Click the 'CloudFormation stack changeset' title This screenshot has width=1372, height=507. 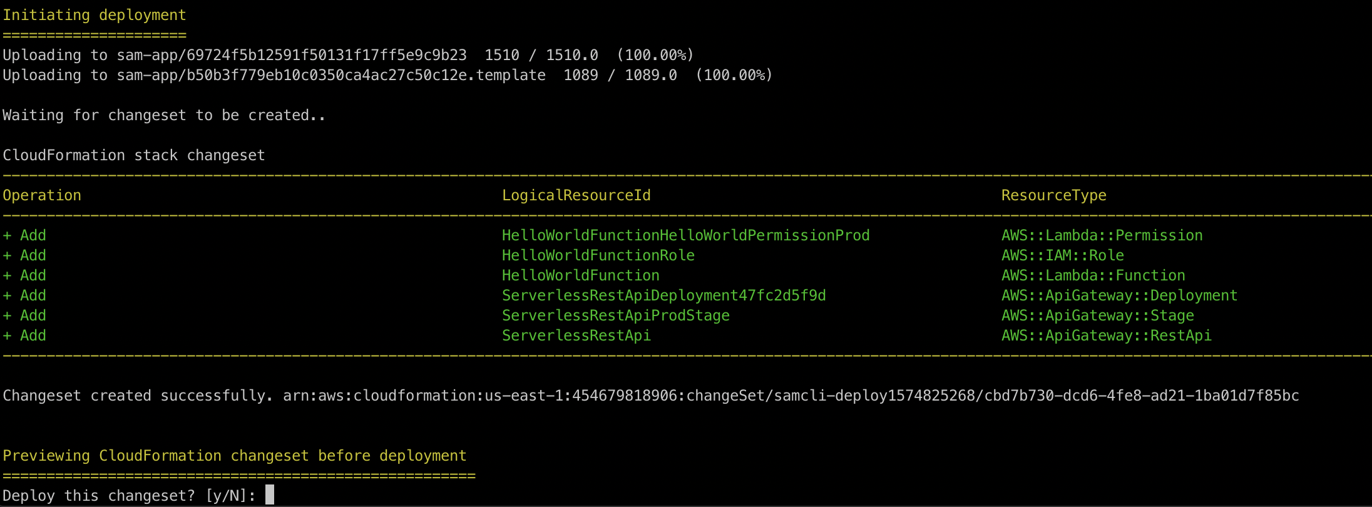(134, 155)
